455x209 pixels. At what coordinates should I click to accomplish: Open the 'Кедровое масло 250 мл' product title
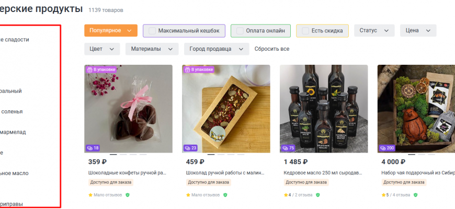[323, 172]
